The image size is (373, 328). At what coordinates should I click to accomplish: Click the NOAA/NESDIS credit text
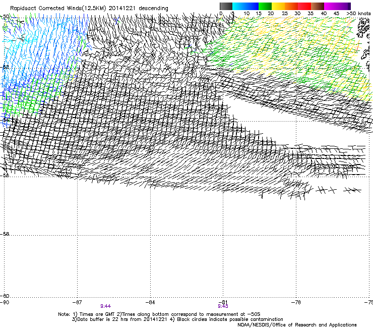(297, 325)
